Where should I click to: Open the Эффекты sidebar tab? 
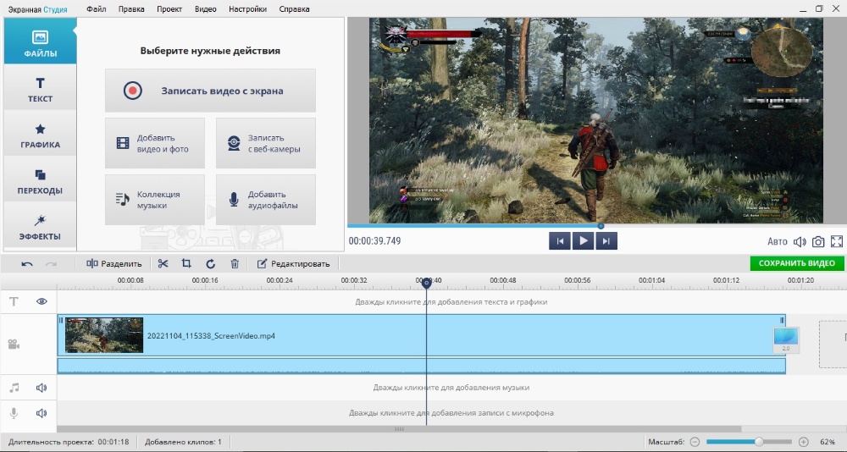click(x=40, y=227)
